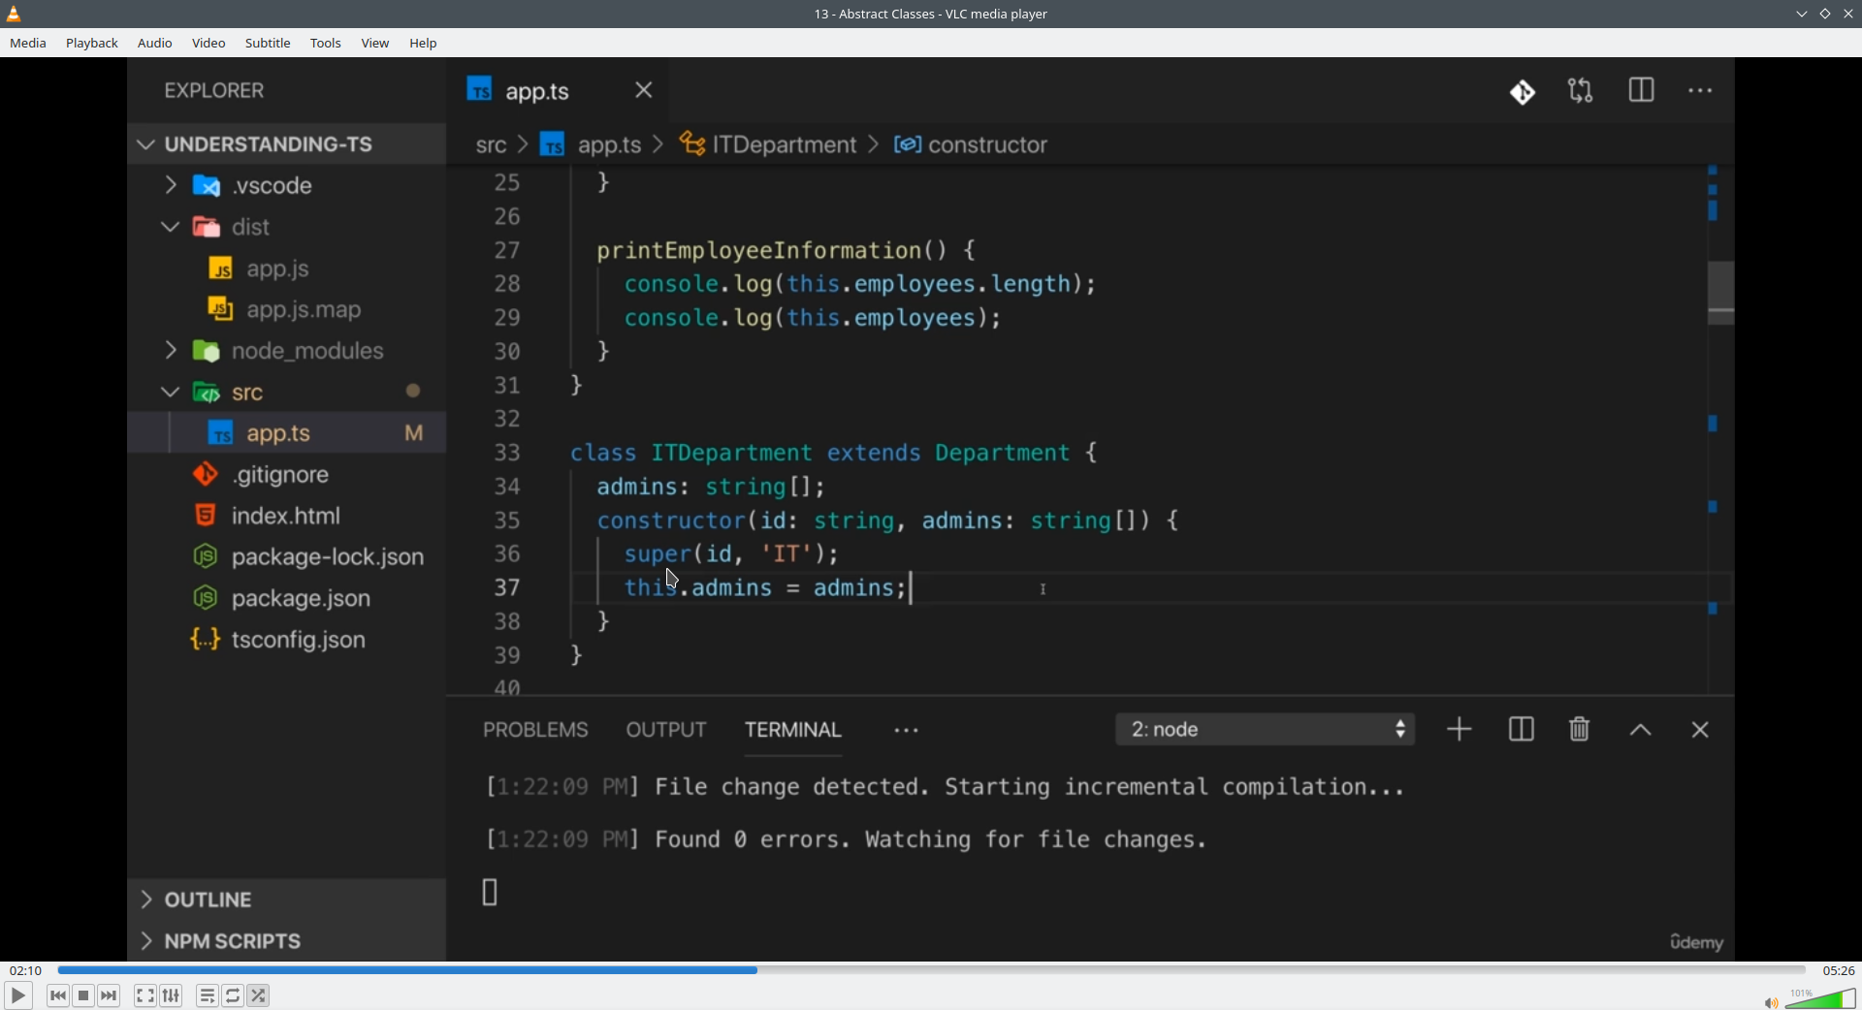Viewport: 1862px width, 1010px height.
Task: Open the index.html file
Action: [287, 516]
